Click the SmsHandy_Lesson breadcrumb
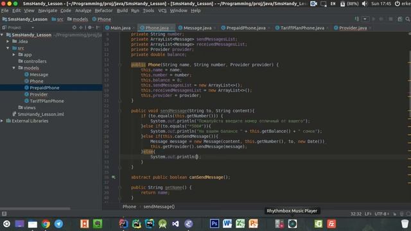Screen dimensions: 411x231 pos(25,19)
